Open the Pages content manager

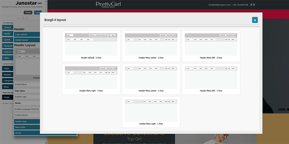(x=8, y=68)
